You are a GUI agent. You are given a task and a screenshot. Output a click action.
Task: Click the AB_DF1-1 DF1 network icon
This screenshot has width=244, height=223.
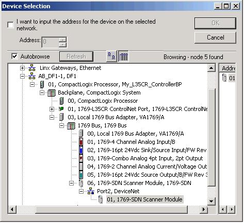click(x=32, y=76)
